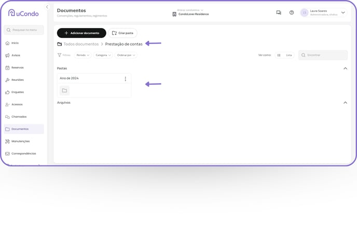Open the chat messages icon in header
This screenshot has width=357, height=252.
279,12
